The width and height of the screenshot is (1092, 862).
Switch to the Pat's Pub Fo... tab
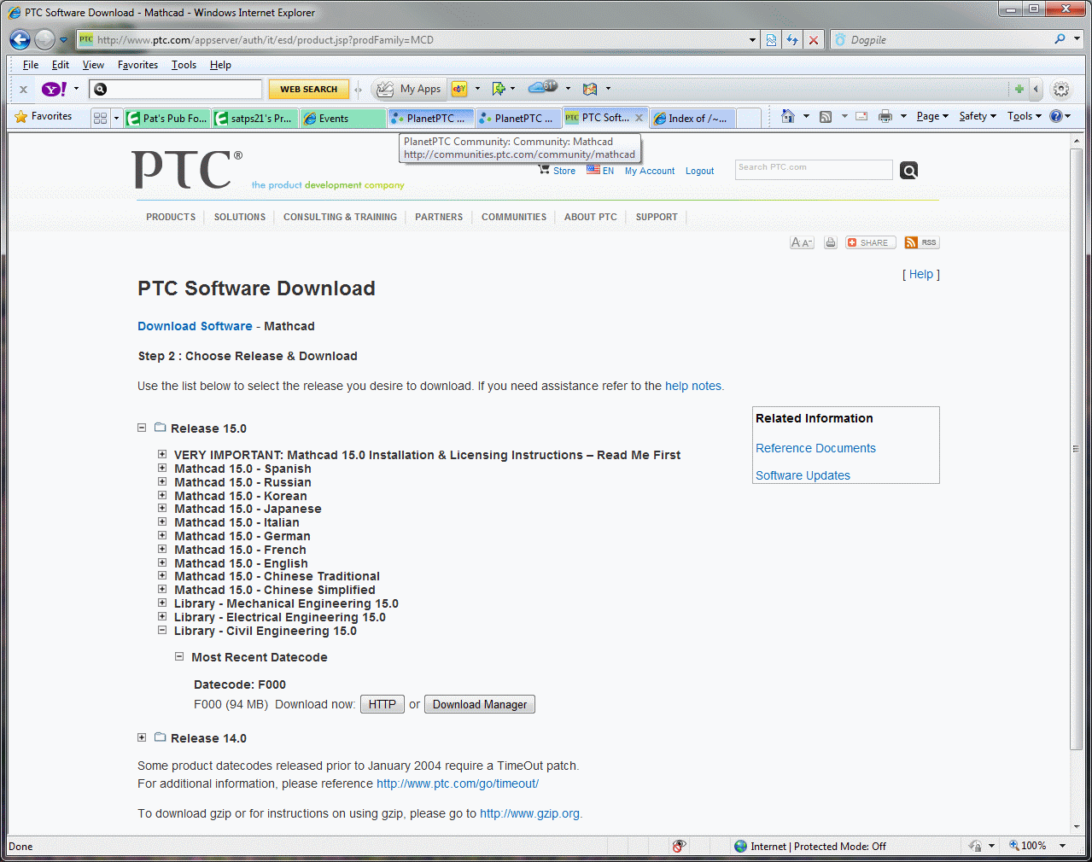coord(166,119)
